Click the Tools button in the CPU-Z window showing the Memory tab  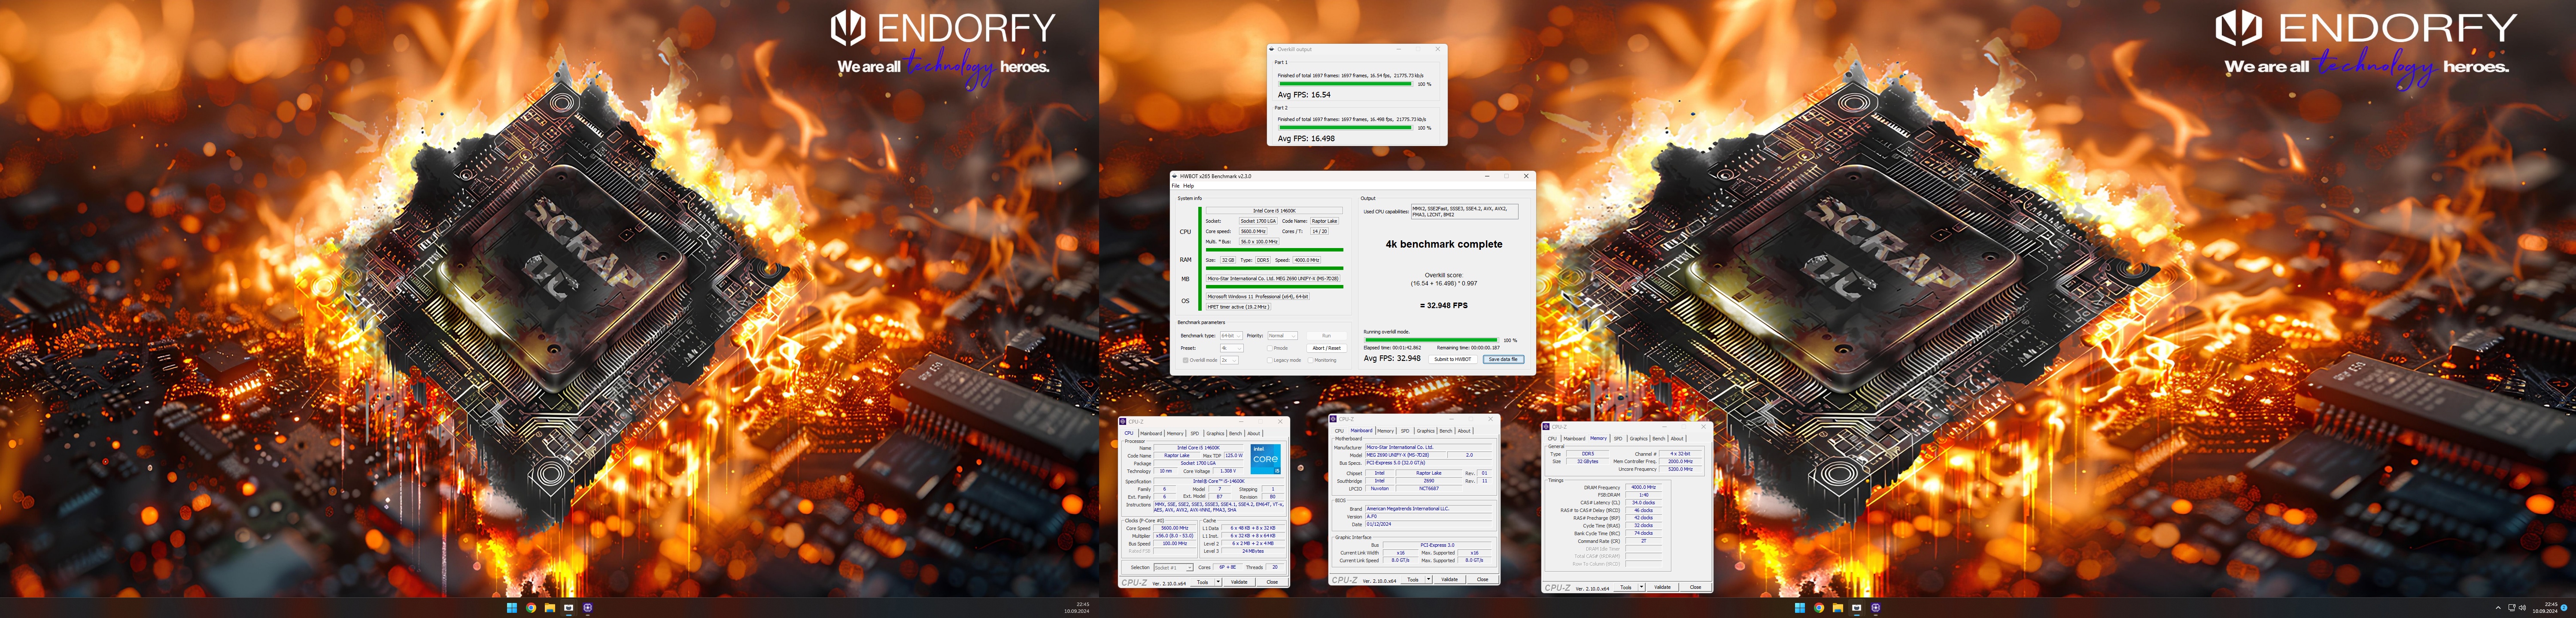[x=1626, y=588]
